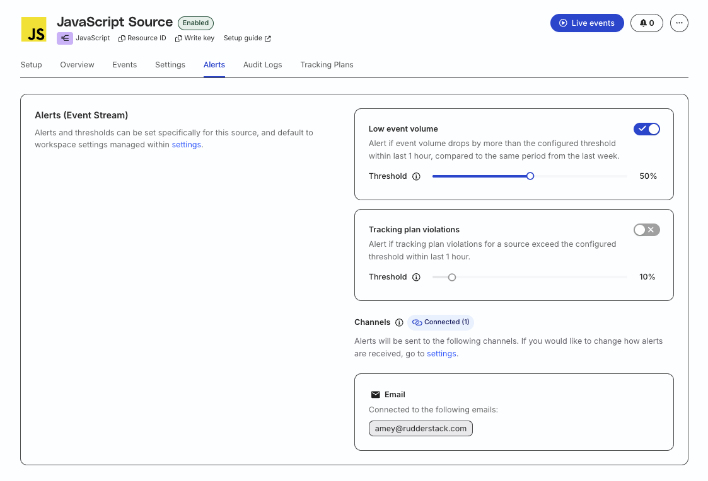This screenshot has width=708, height=481.
Task: Switch to the Overview tab
Action: click(77, 65)
